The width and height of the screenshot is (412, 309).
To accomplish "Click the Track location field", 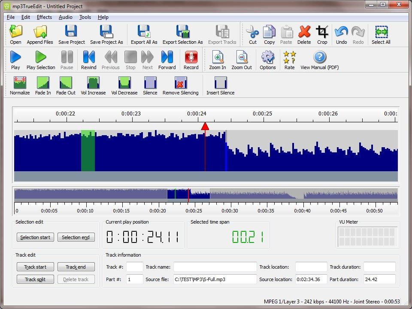I will 311,267.
